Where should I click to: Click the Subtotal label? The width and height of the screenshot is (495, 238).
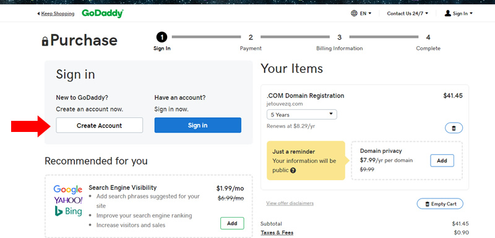pyautogui.click(x=271, y=224)
